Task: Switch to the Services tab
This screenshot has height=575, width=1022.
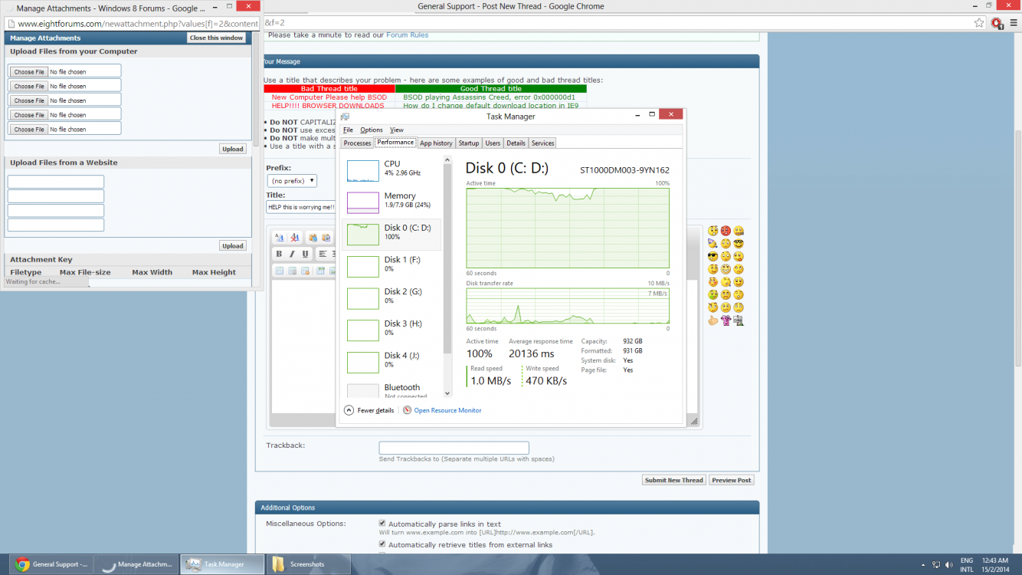Action: click(542, 143)
